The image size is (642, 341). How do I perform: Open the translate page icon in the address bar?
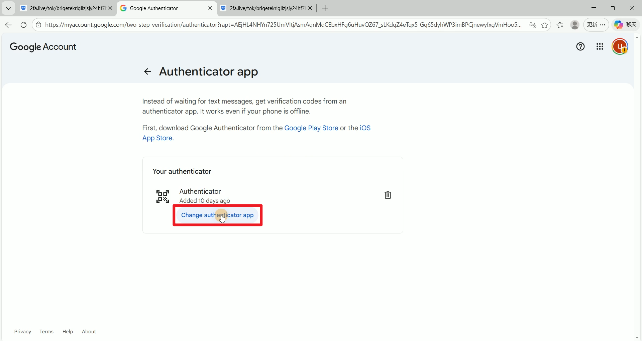[x=533, y=25]
